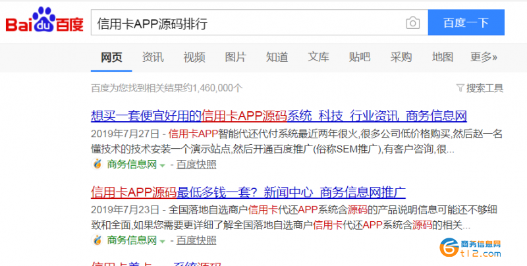Switch to the 视频 tab
This screenshot has height=266, width=527.
[x=194, y=57]
